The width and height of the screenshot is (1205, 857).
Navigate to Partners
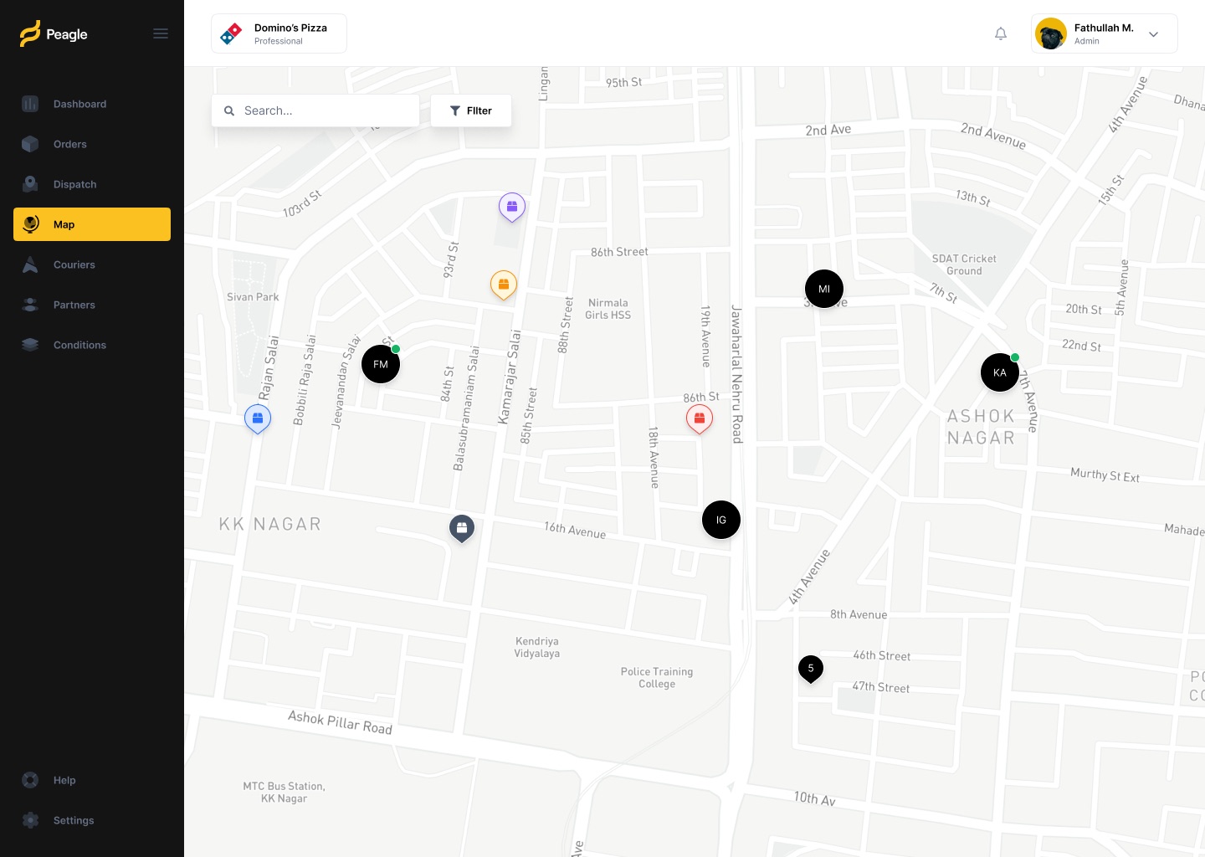pyautogui.click(x=92, y=305)
